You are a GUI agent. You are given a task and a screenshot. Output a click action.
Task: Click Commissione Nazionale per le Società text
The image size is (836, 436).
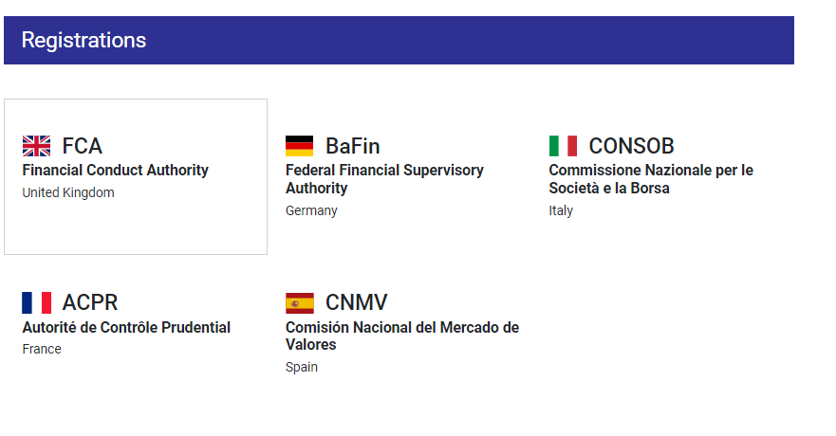click(651, 179)
